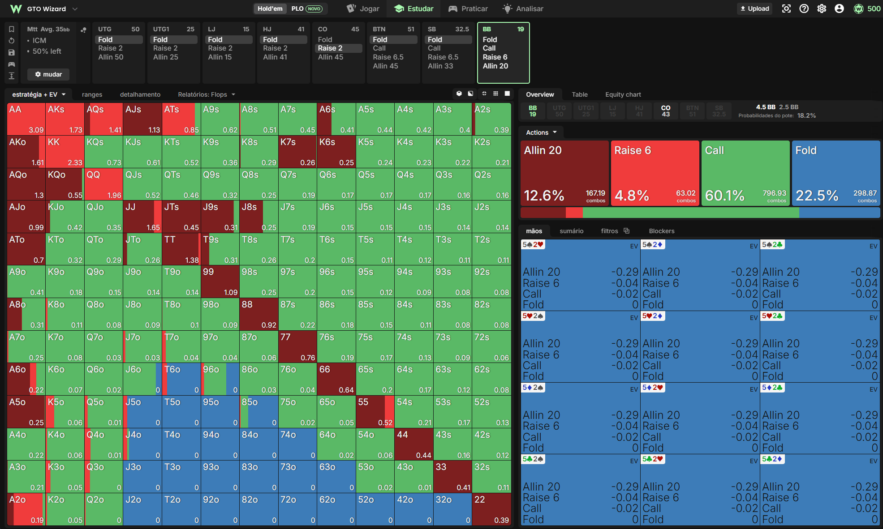Switch the game type to PLO

click(307, 9)
